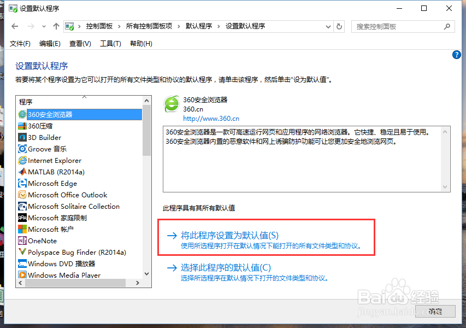This screenshot has height=328, width=466.
Task: Expand chevron after 所有控制面板项 breadcrumb
Action: click(x=179, y=26)
